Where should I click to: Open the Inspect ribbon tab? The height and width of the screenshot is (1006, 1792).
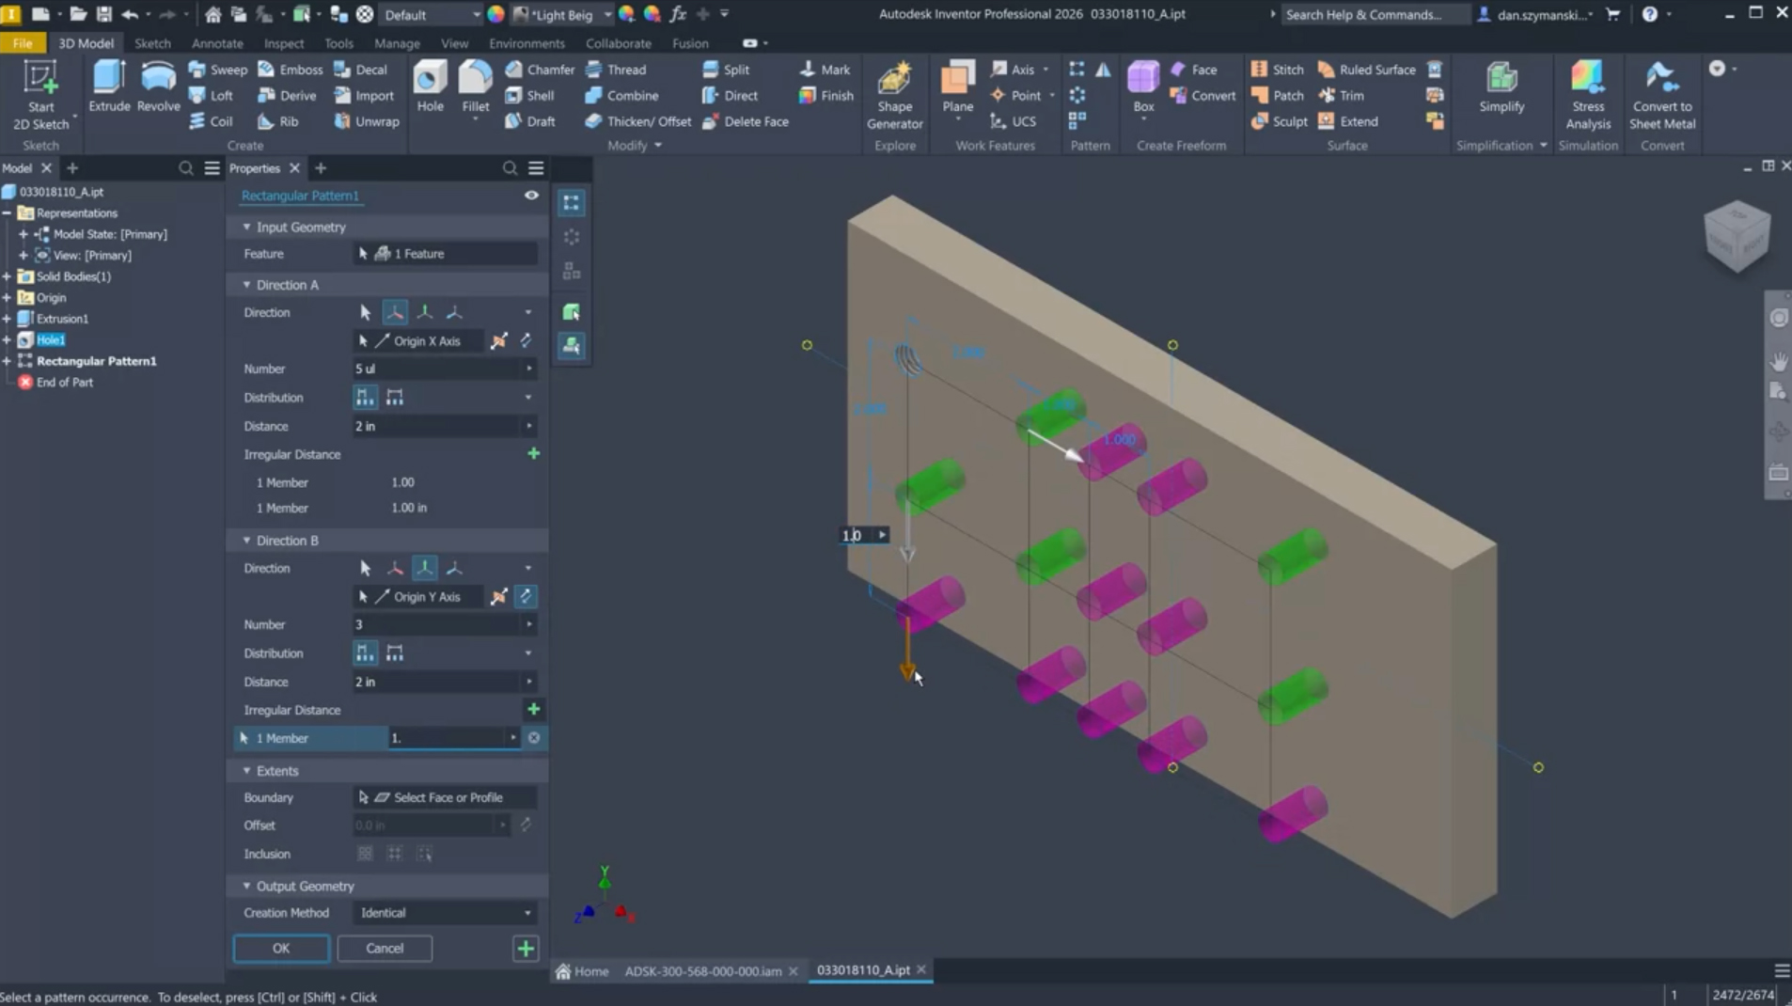(x=283, y=43)
